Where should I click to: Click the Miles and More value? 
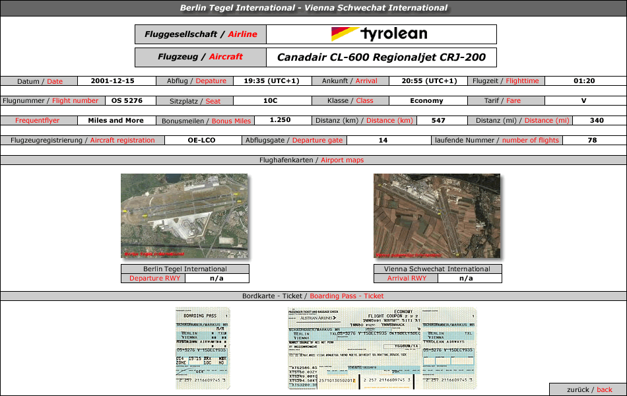tap(116, 120)
